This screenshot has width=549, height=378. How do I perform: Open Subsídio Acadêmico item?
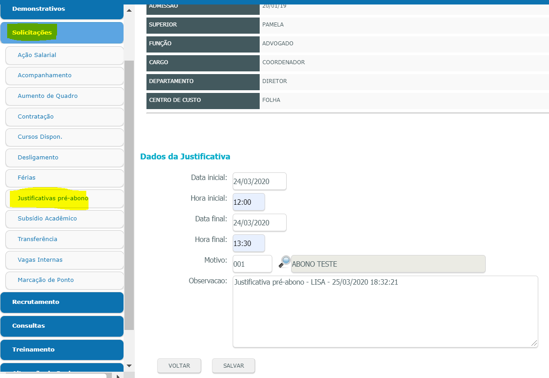click(x=65, y=219)
